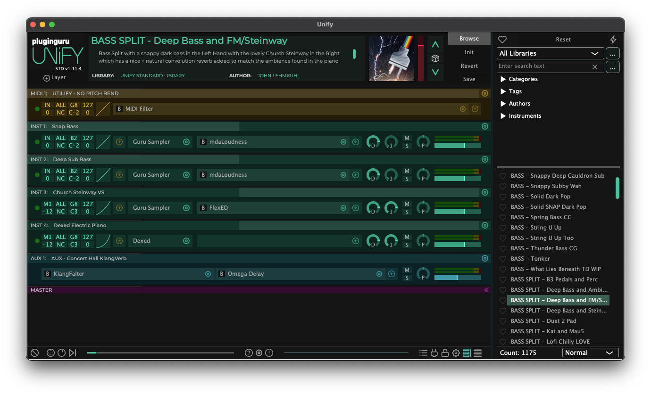Click previous patch up arrow
The image size is (651, 395).
(x=435, y=45)
